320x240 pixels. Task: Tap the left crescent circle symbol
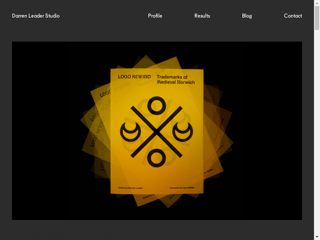tap(130, 132)
